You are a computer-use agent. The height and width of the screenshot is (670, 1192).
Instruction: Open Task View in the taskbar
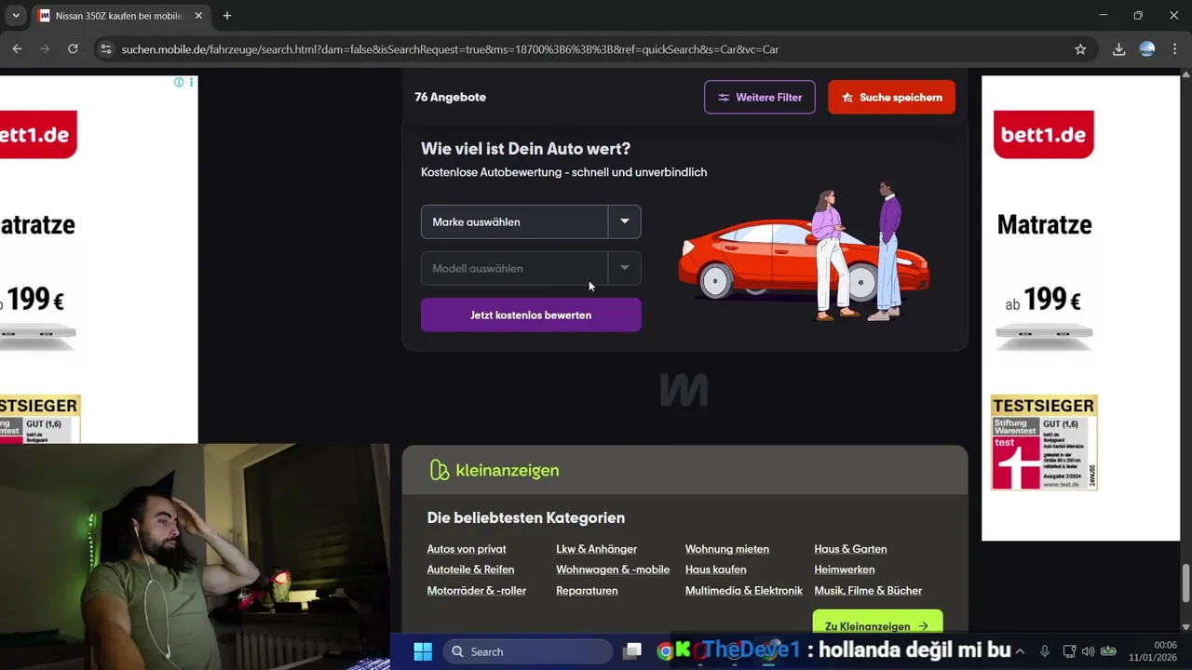pyautogui.click(x=633, y=651)
